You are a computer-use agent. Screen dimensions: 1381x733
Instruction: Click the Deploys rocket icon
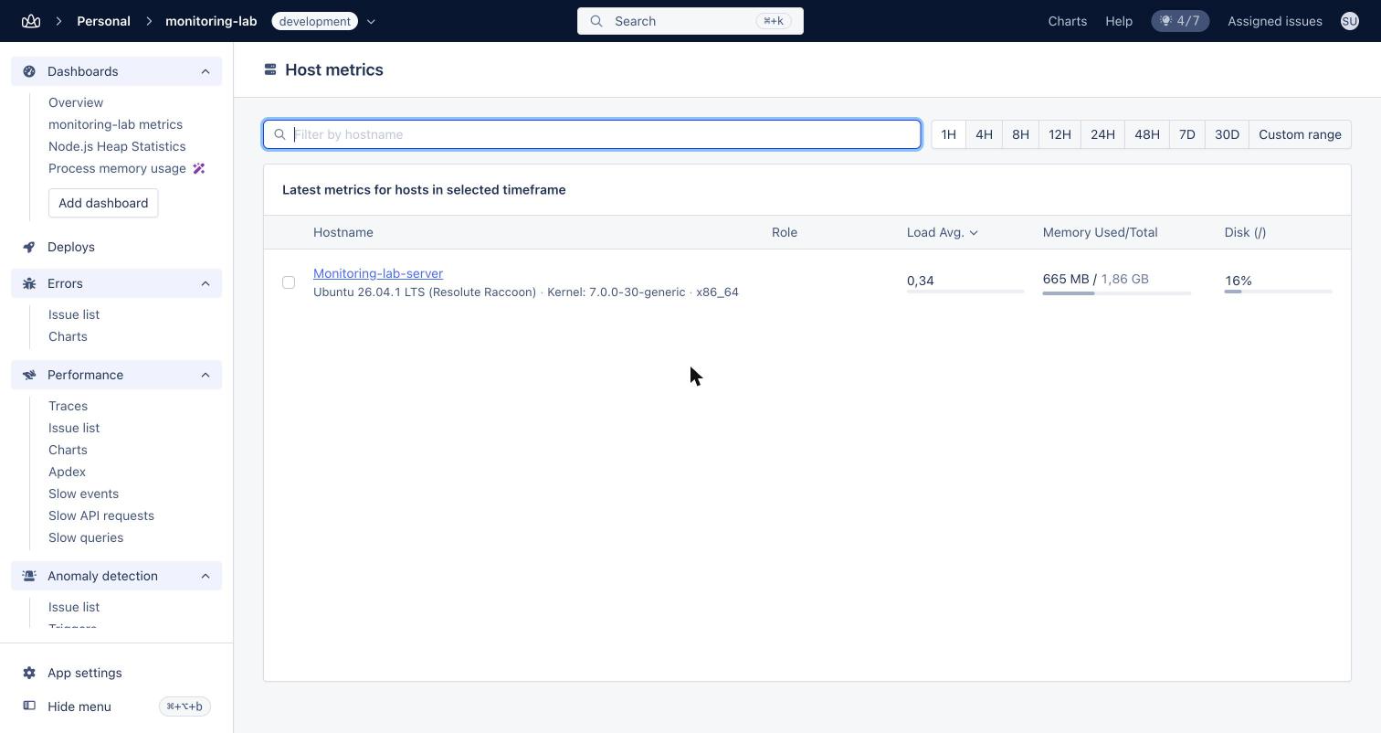click(29, 247)
